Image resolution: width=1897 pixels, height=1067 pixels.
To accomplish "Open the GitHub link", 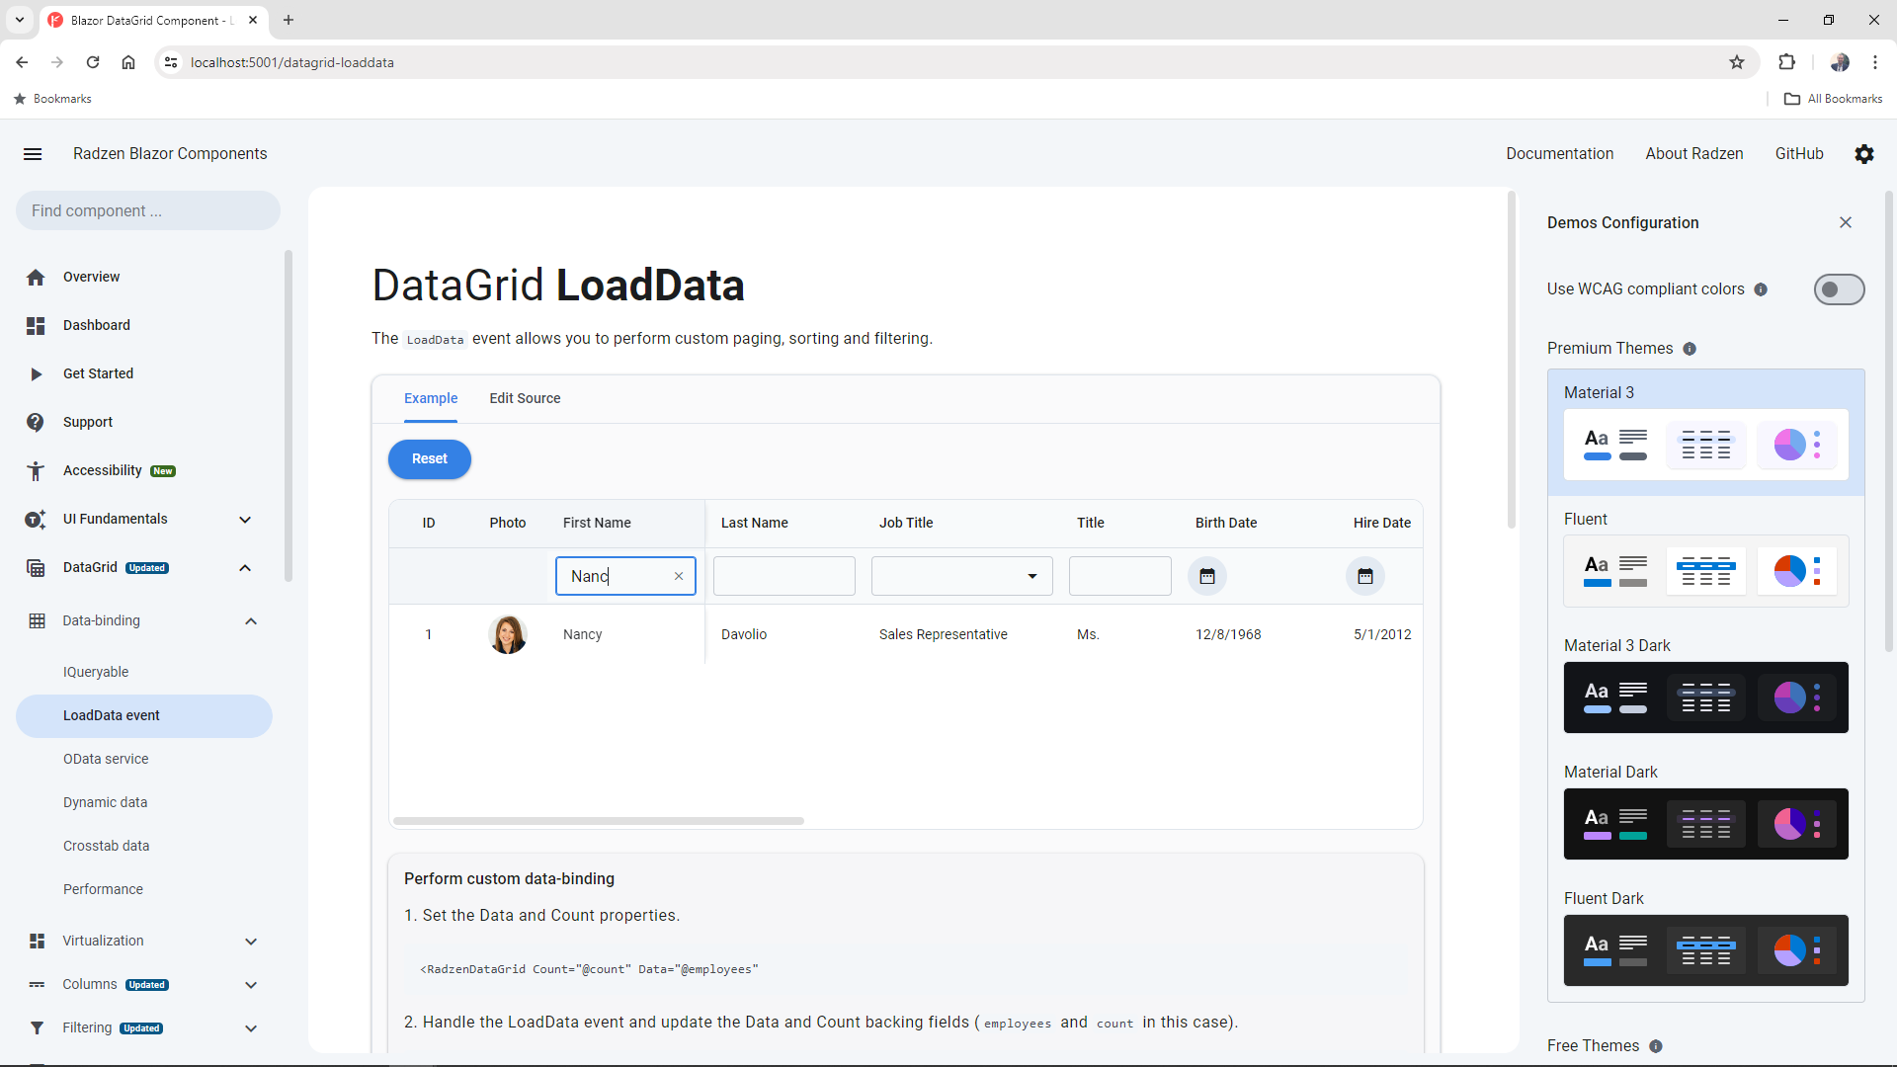I will click(1798, 154).
